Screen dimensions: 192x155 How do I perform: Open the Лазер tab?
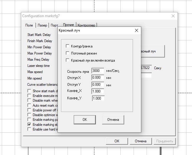[x=42, y=26]
